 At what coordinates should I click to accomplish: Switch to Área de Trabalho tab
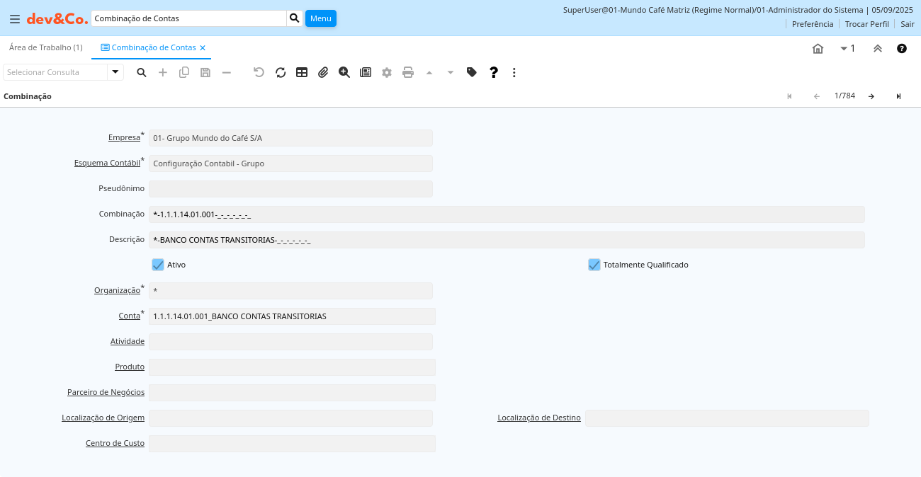tap(46, 47)
